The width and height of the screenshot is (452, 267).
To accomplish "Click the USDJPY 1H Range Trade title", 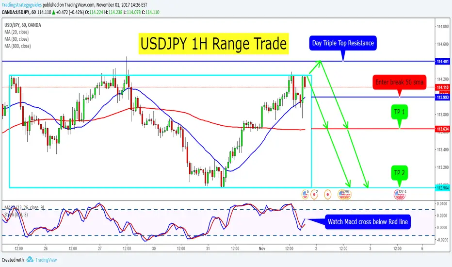I will (x=213, y=44).
